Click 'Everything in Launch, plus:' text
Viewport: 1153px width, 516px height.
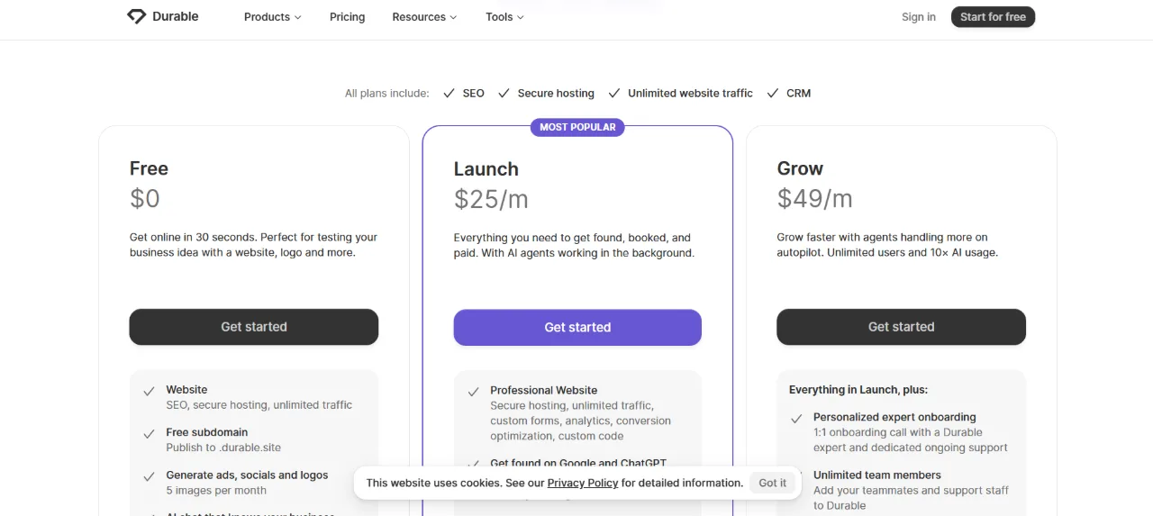(x=858, y=390)
